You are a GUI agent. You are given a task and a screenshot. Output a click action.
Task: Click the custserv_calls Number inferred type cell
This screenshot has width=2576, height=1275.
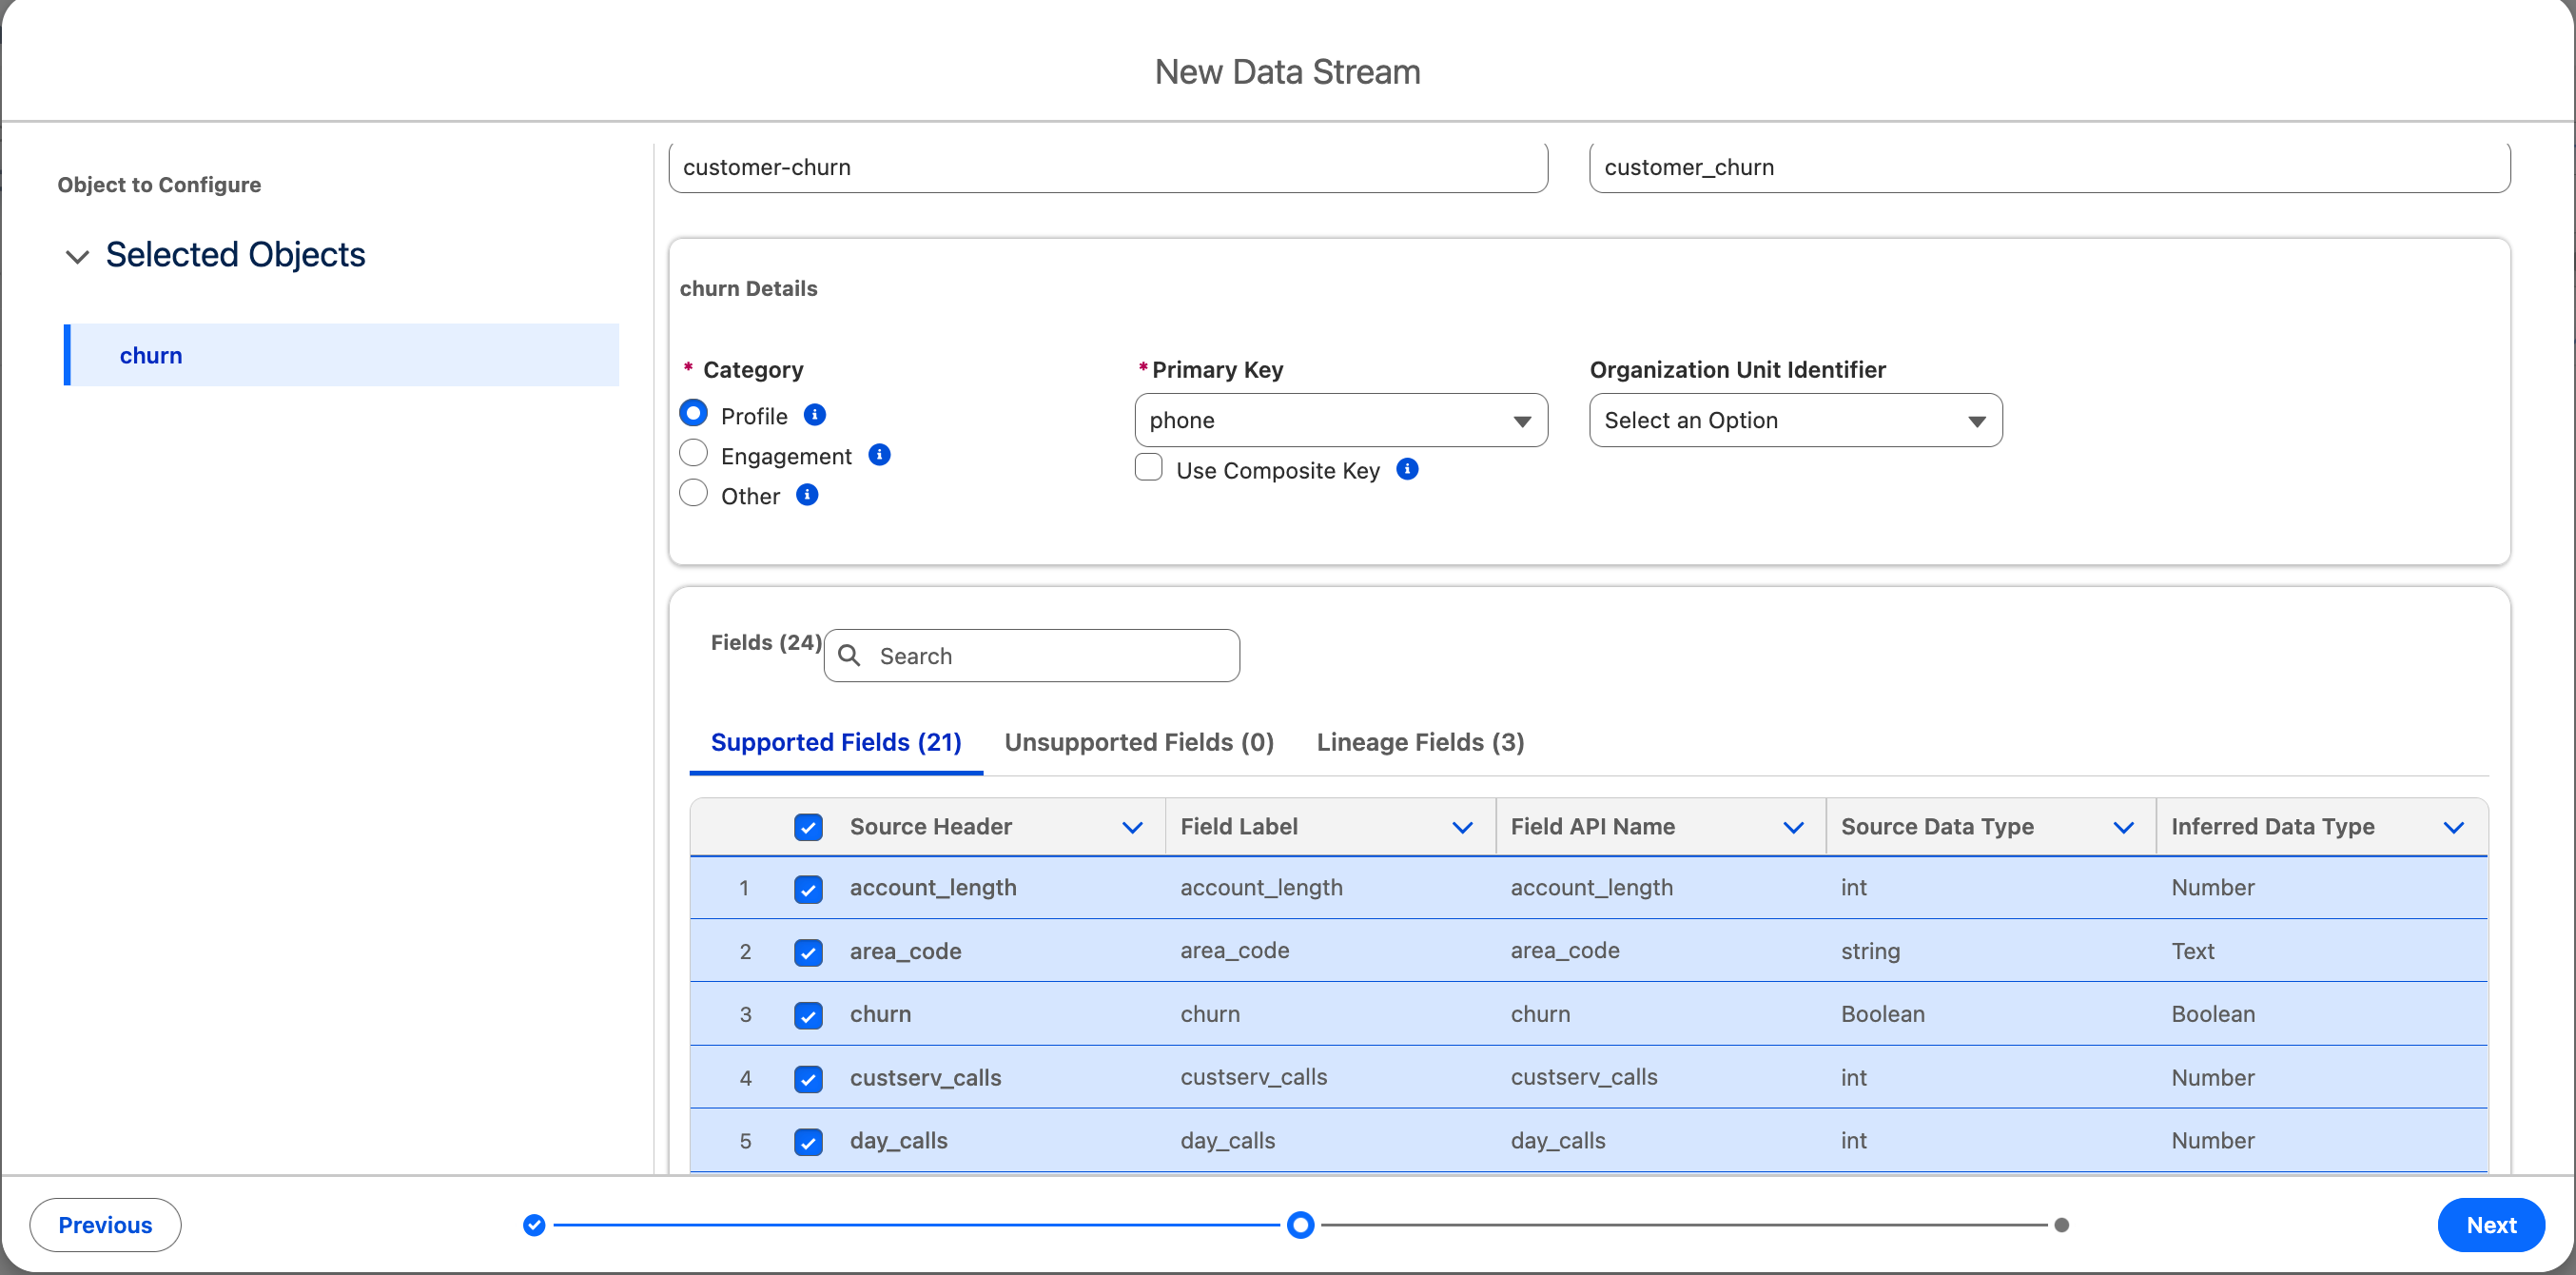pos(2320,1077)
